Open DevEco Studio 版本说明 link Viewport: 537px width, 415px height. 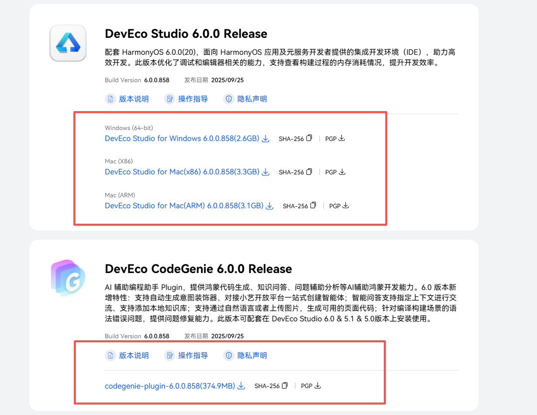(x=134, y=99)
